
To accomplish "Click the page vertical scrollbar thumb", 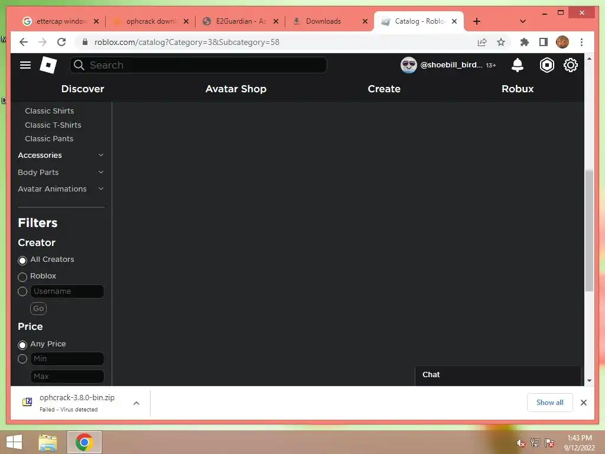I will 589,231.
